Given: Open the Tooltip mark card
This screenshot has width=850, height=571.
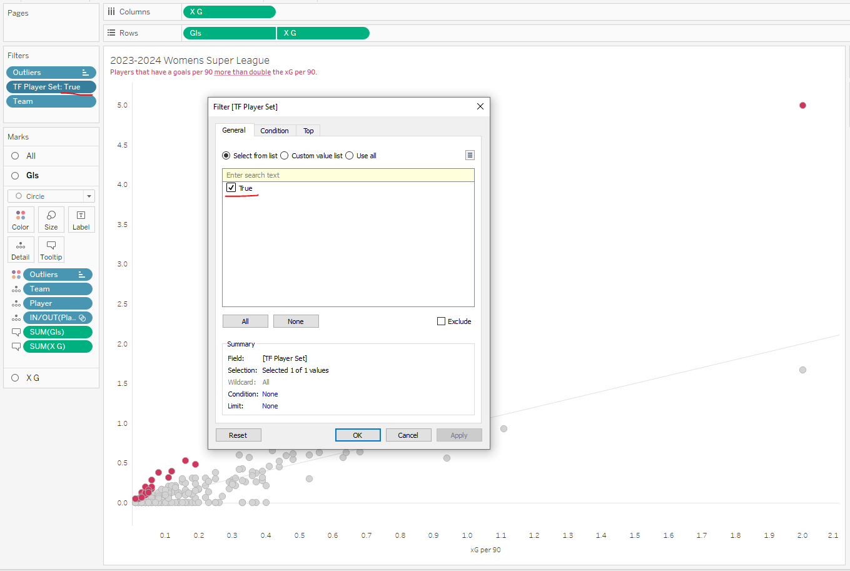Looking at the screenshot, I should (x=51, y=250).
